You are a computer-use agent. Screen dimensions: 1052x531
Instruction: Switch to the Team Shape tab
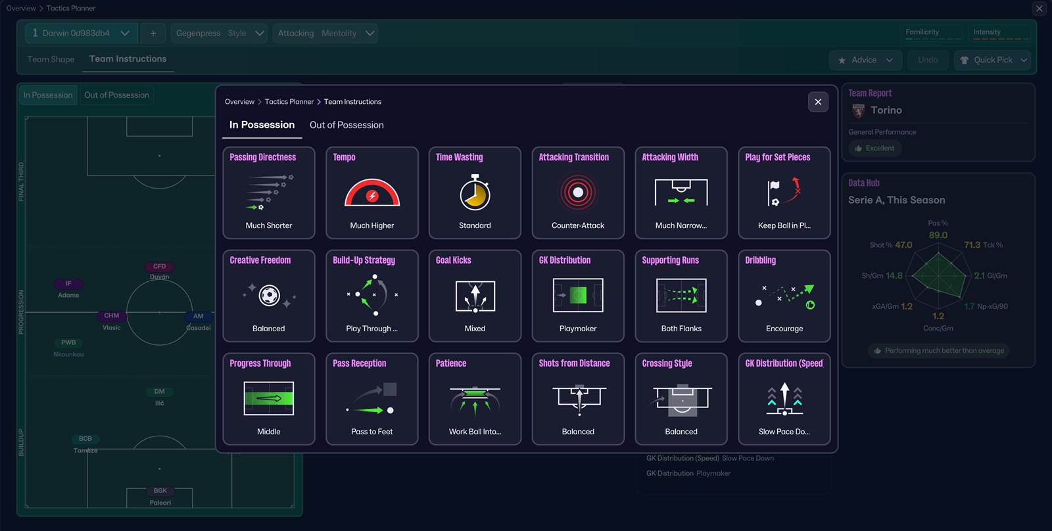coord(51,59)
